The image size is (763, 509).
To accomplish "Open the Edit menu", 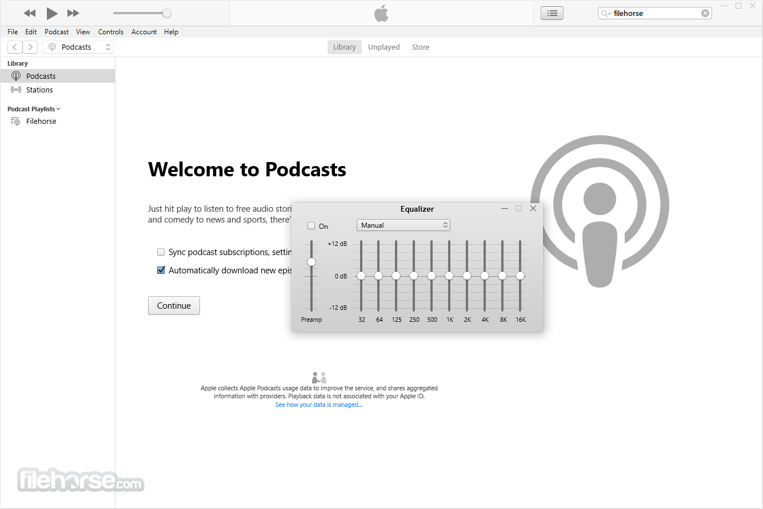I will [x=31, y=32].
